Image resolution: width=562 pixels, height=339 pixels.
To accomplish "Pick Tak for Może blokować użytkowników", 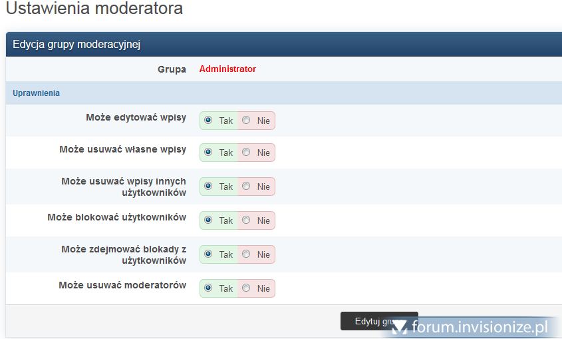I will tap(208, 220).
